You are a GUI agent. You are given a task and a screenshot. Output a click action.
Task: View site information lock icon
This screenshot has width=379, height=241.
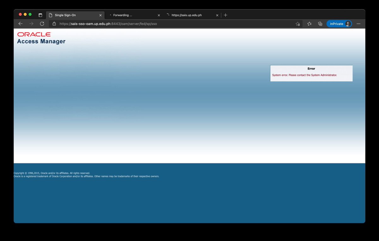pos(54,24)
